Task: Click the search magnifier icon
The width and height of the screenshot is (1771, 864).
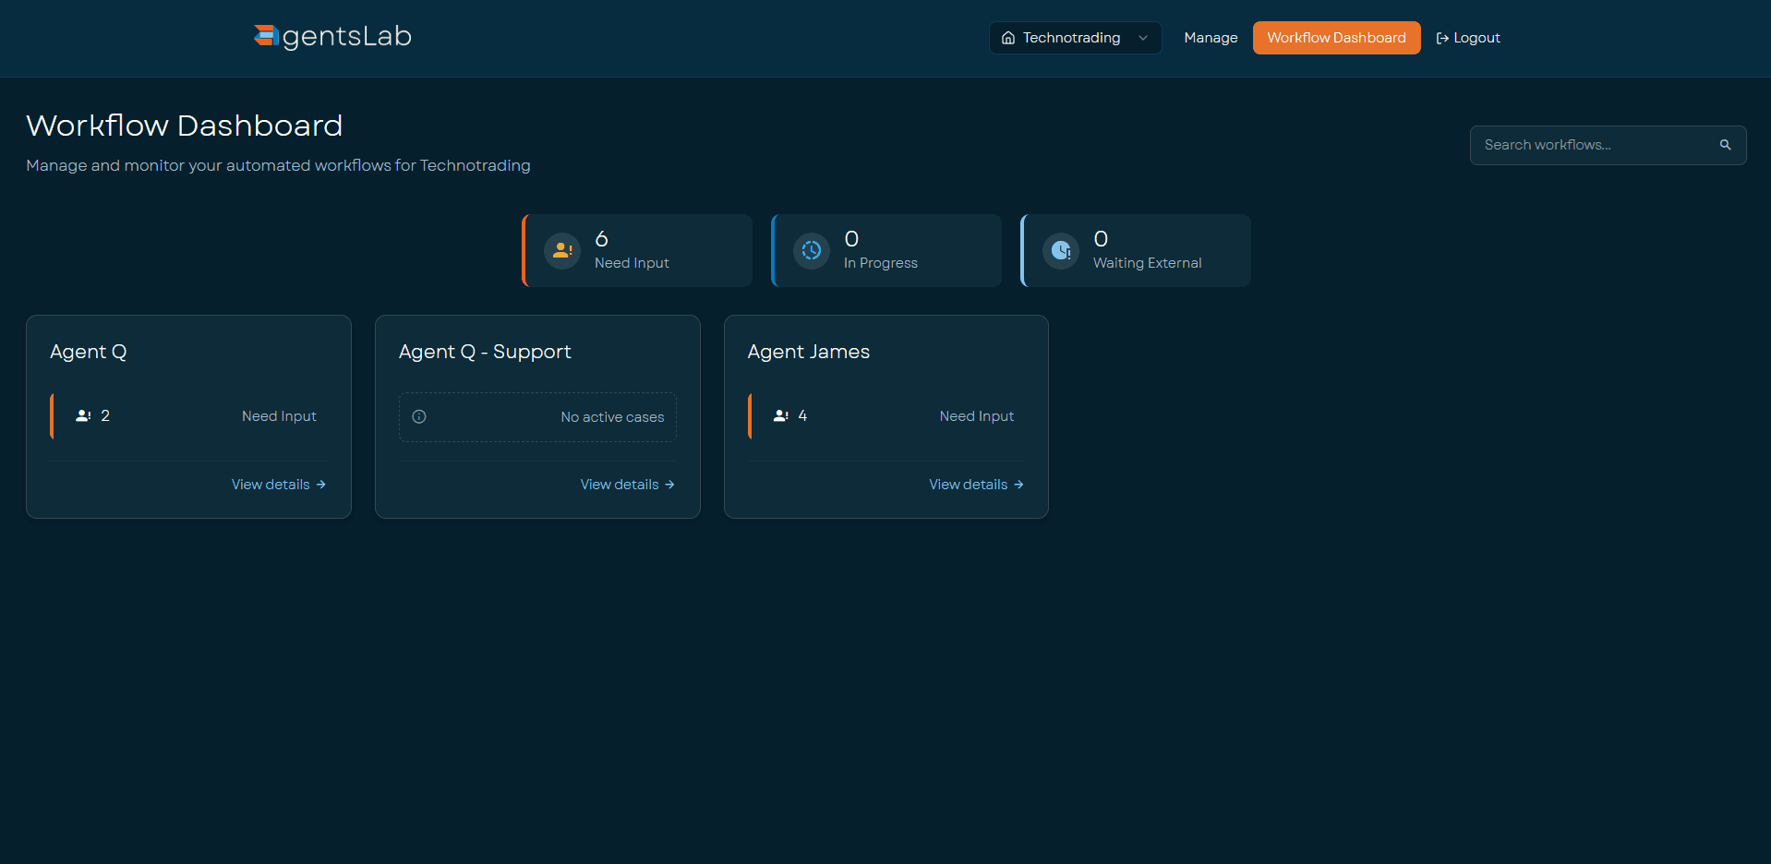Action: pyautogui.click(x=1726, y=145)
